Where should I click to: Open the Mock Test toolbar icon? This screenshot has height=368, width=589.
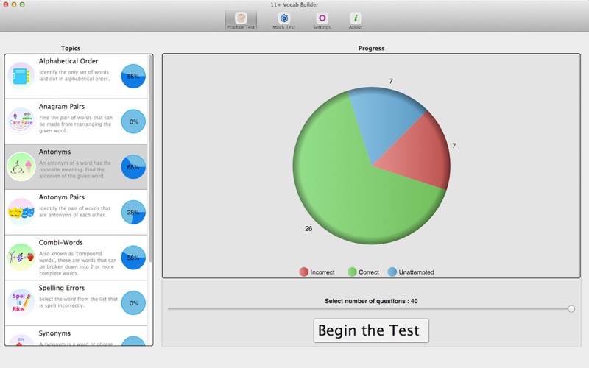pos(284,21)
